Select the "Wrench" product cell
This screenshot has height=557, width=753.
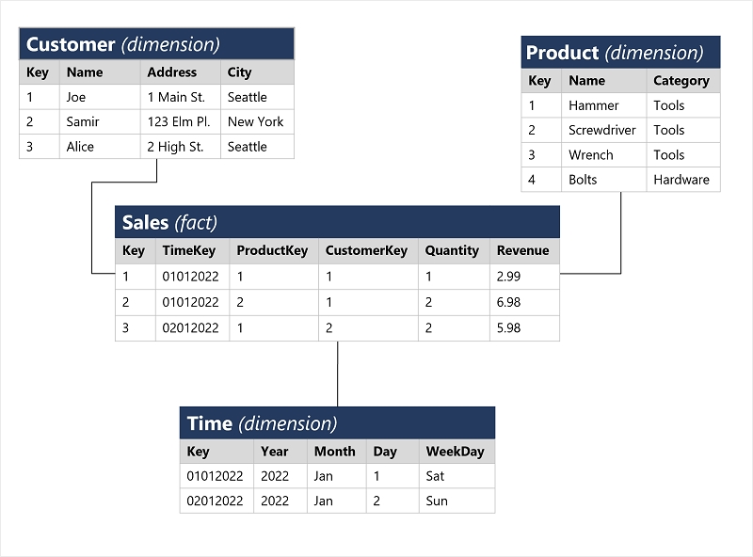pyautogui.click(x=590, y=155)
